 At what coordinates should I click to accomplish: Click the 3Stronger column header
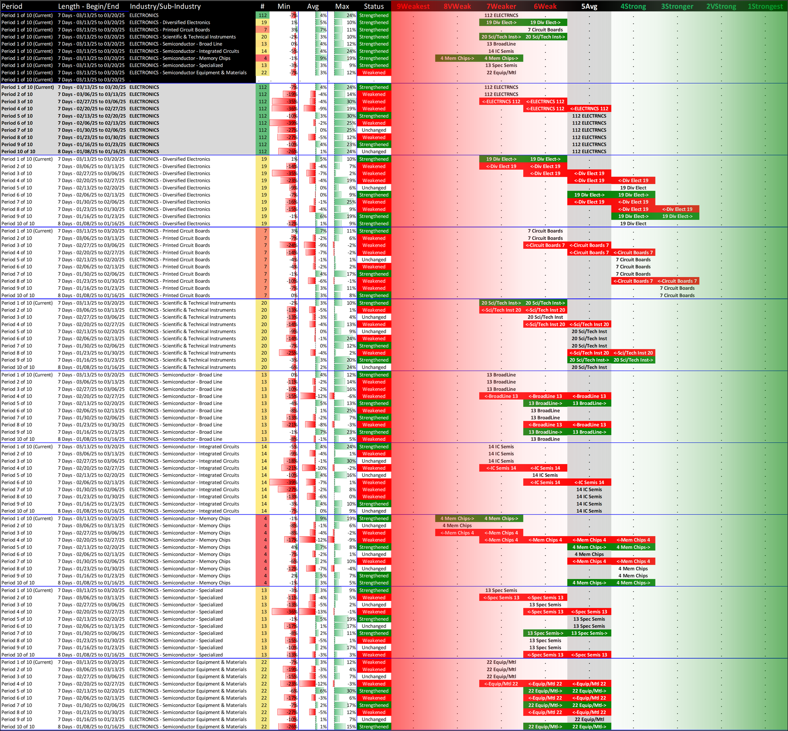[x=677, y=6]
